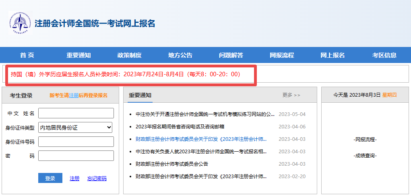This screenshot has height=195, width=411.
Task: Select 地方公告 in the navigation bar
Action: (180, 55)
